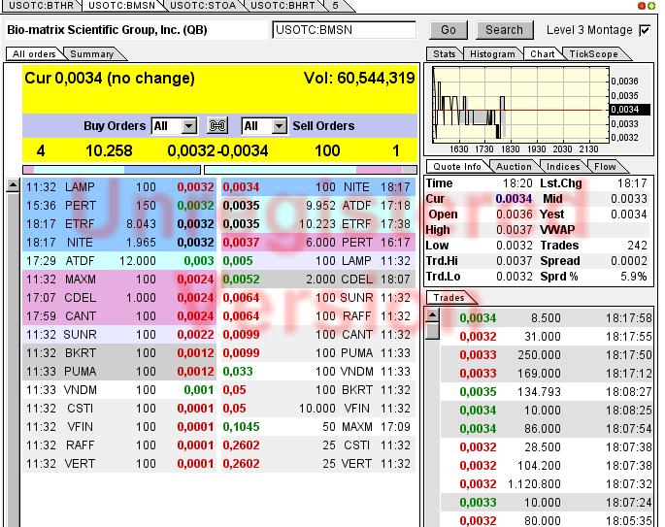Click trade 8.500 at 18:17:58
The image size is (665, 527).
pyautogui.click(x=547, y=318)
